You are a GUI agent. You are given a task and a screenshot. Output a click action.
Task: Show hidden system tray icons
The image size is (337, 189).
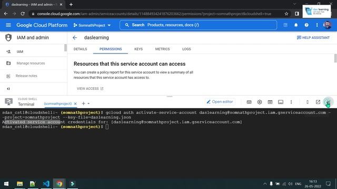point(265,184)
